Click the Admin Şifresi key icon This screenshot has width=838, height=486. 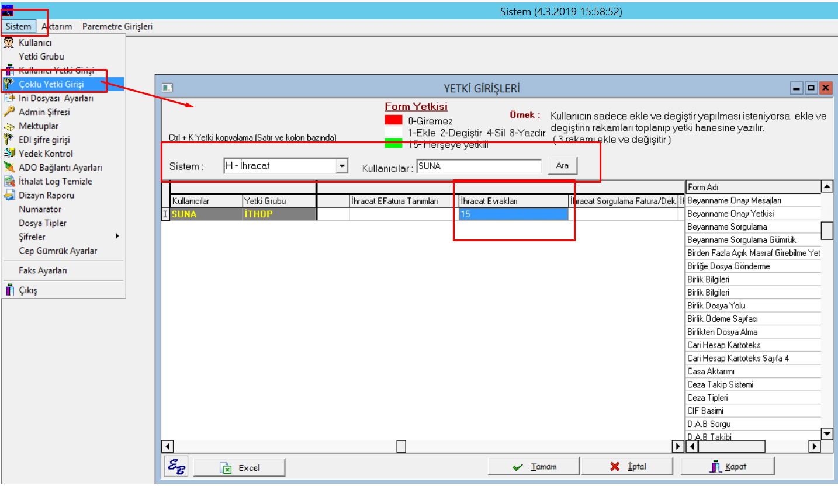[x=9, y=112]
